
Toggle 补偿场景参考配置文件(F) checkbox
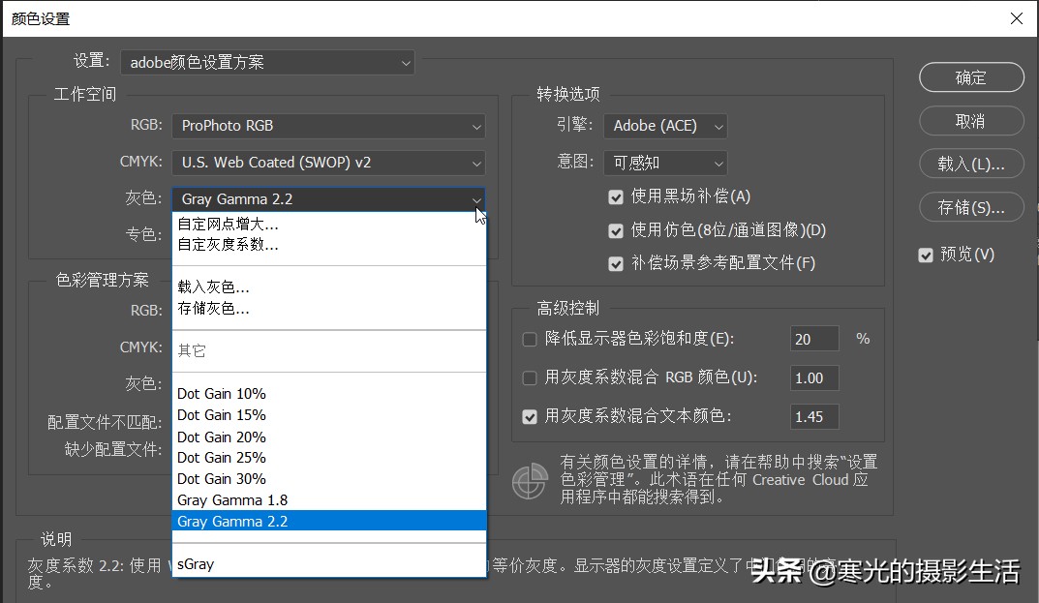616,263
